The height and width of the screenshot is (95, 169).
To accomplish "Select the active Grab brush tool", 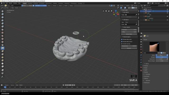I will point(2,48).
